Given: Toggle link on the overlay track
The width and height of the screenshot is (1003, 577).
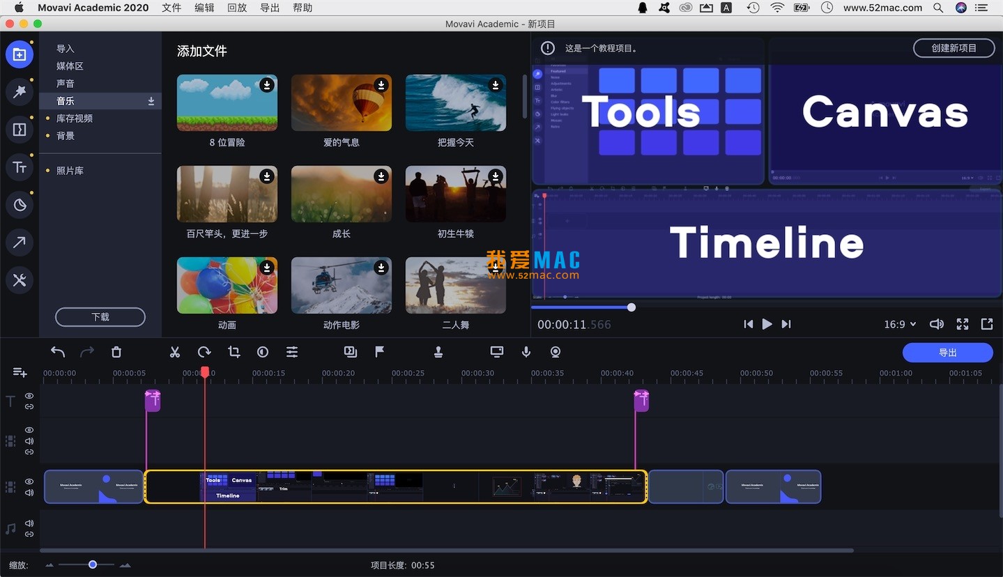Looking at the screenshot, I should pyautogui.click(x=29, y=452).
